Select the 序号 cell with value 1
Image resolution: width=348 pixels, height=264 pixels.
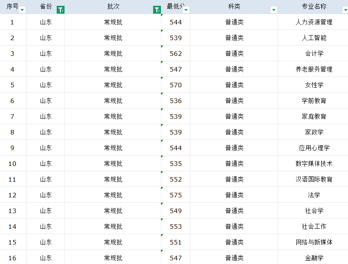pos(13,22)
